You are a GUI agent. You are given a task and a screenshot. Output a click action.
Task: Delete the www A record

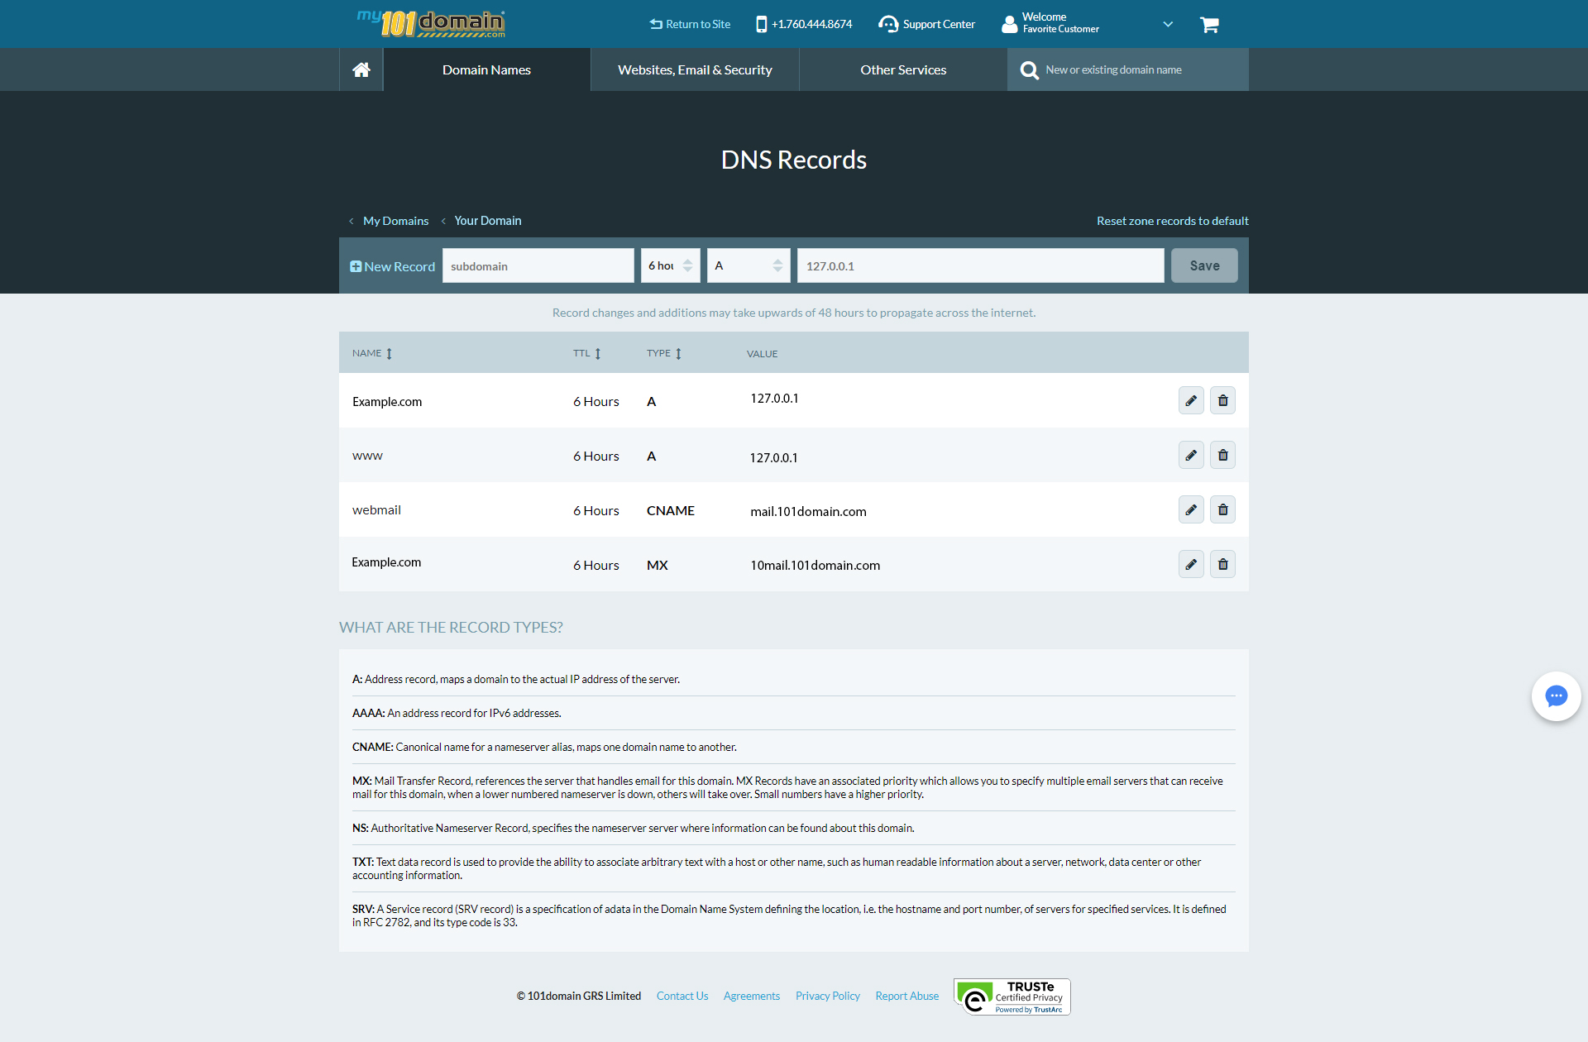click(1222, 455)
